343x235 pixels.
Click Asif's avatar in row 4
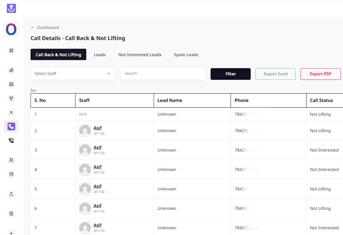coord(85,170)
